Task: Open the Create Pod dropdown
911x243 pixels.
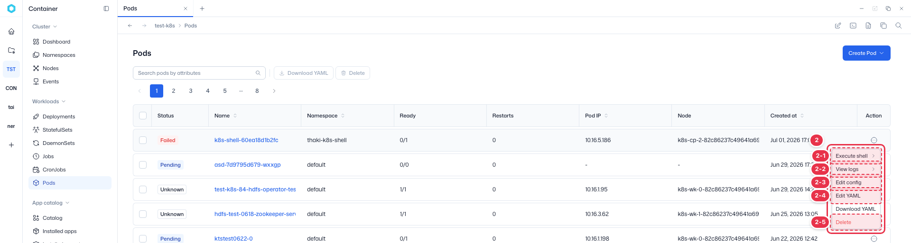Action: 866,53
